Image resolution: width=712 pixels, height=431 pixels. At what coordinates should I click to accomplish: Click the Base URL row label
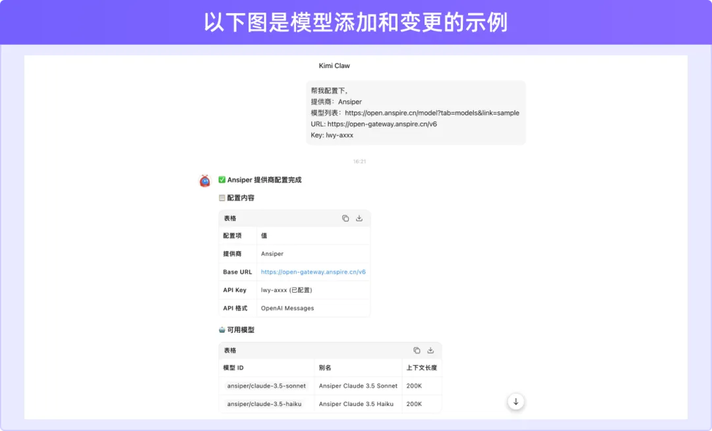tap(237, 272)
